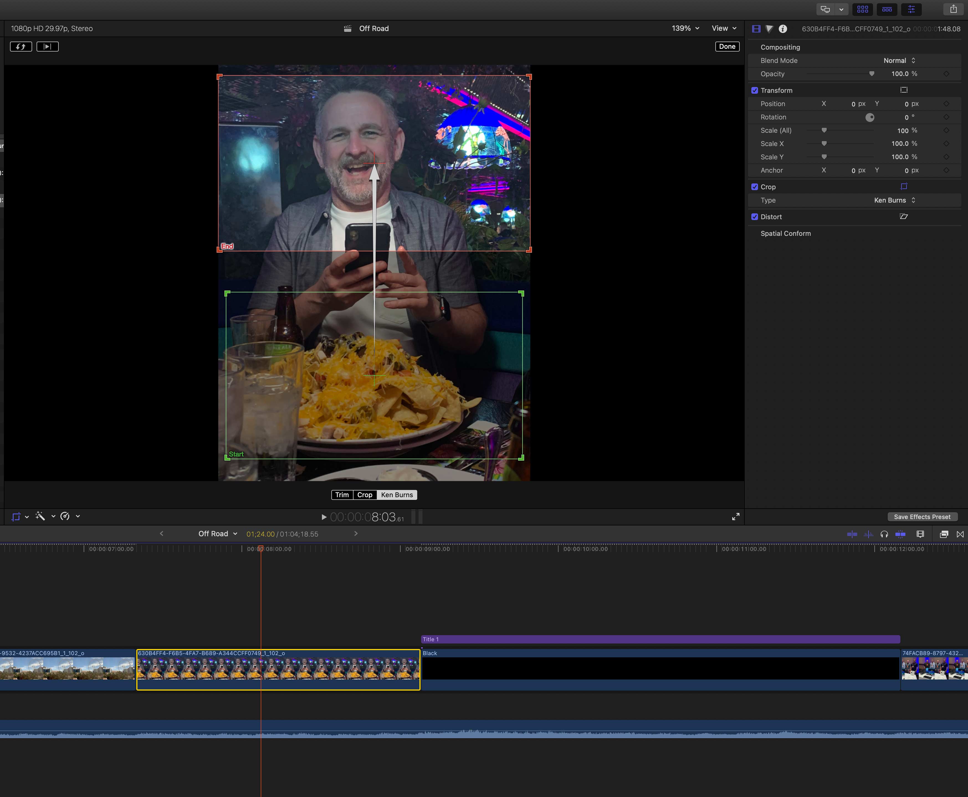
Task: Toggle video skimming in timeline
Action: coord(852,534)
